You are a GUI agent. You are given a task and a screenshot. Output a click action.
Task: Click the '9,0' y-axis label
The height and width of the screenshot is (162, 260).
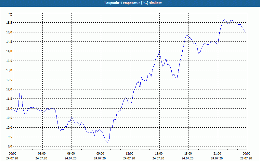(x=10, y=146)
